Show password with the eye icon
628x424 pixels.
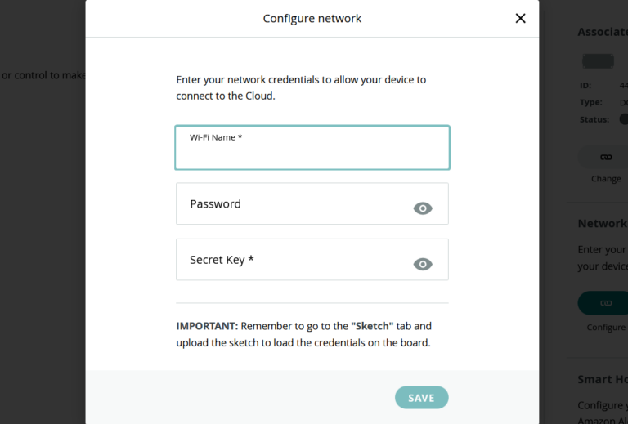click(422, 208)
